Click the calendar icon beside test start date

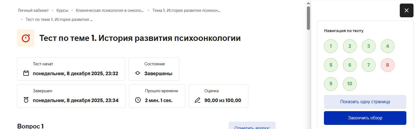[x=26, y=73]
